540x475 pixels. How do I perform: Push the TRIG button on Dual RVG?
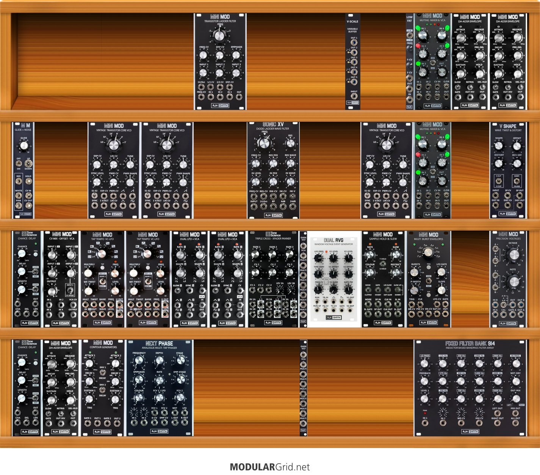pos(326,282)
